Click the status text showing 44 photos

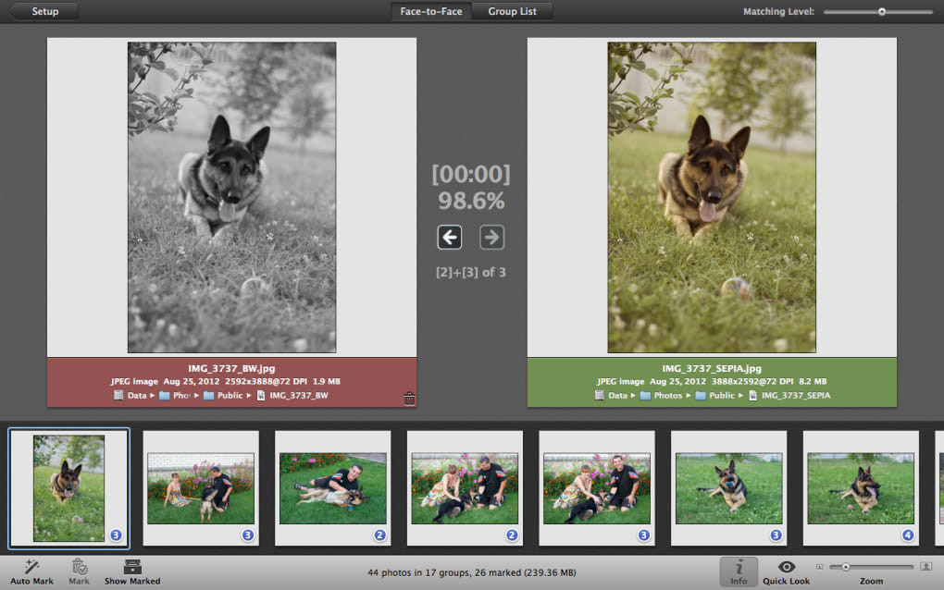[x=472, y=572]
